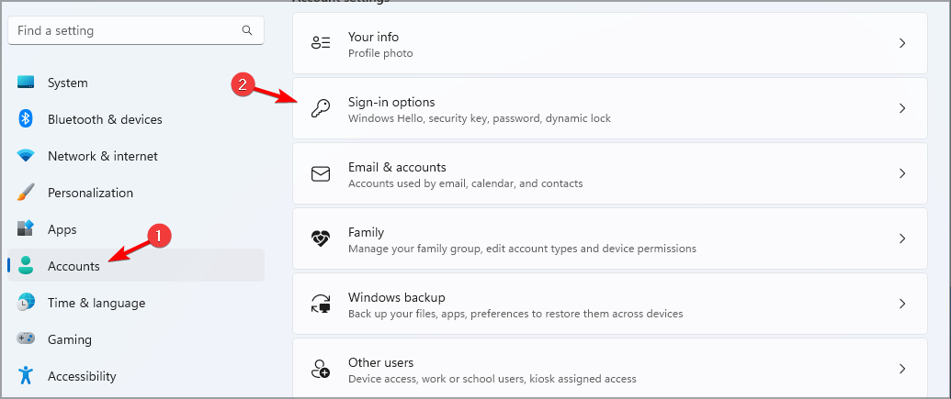
Task: Open Bluetooth & devices settings
Action: tap(105, 119)
